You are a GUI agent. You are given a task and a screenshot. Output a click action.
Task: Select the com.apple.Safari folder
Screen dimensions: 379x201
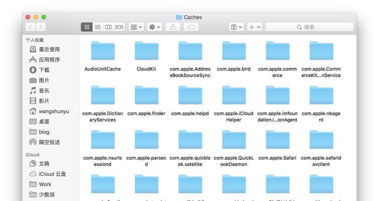click(277, 140)
